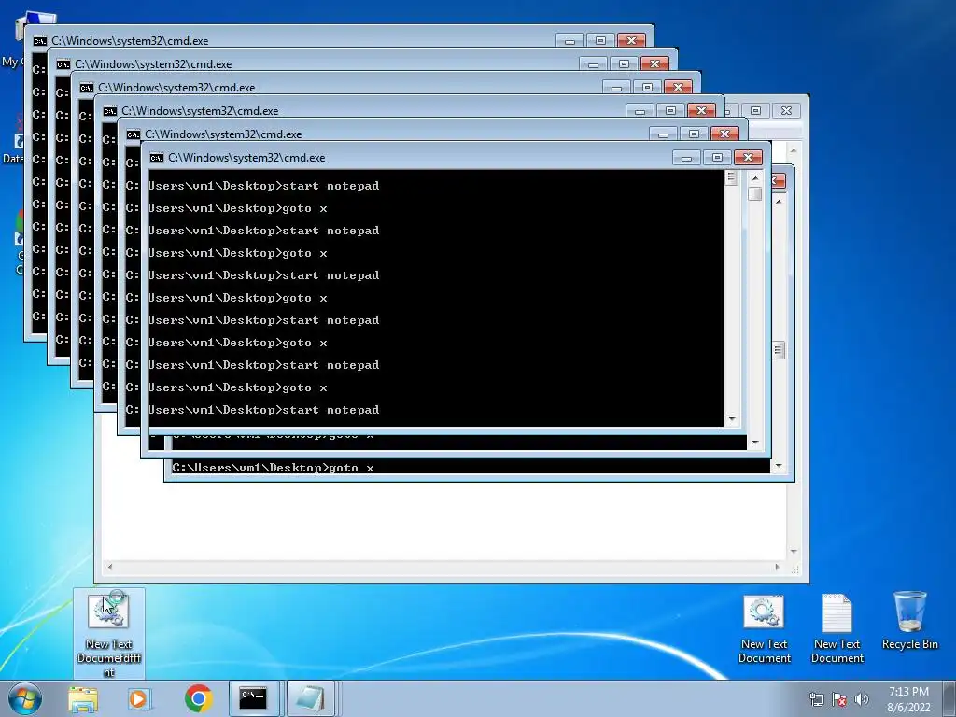Click system icon of the second cmd.exe window
The height and width of the screenshot is (717, 956).
click(x=134, y=134)
